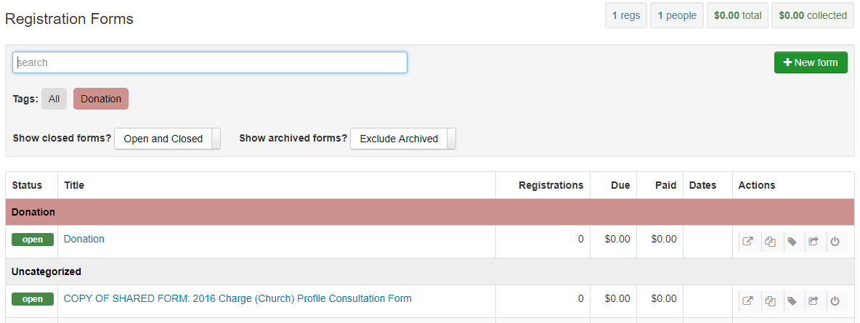Create a new form
This screenshot has height=323, width=860.
click(x=811, y=62)
